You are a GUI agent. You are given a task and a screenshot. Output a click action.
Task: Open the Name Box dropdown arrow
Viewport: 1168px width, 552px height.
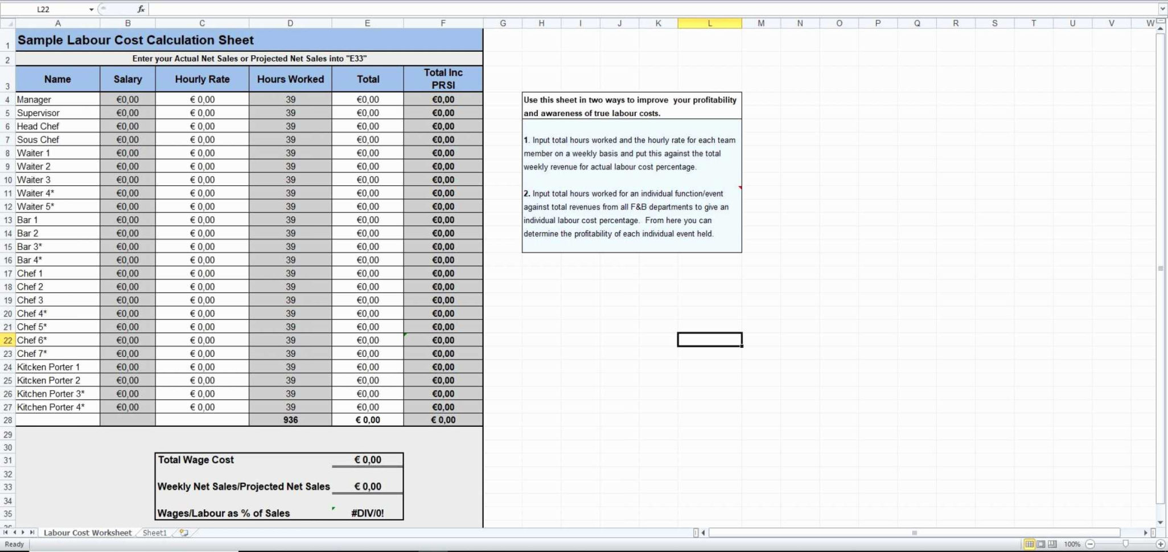91,9
